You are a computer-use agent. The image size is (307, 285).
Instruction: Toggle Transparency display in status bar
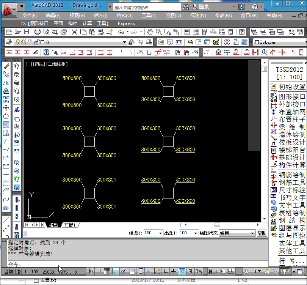pyautogui.click(x=182, y=271)
